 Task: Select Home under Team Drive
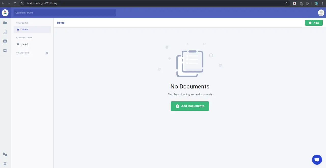click(32, 29)
